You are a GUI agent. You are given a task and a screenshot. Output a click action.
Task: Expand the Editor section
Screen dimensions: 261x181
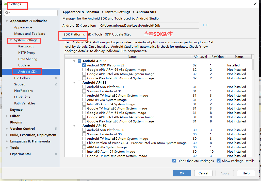[7, 116]
